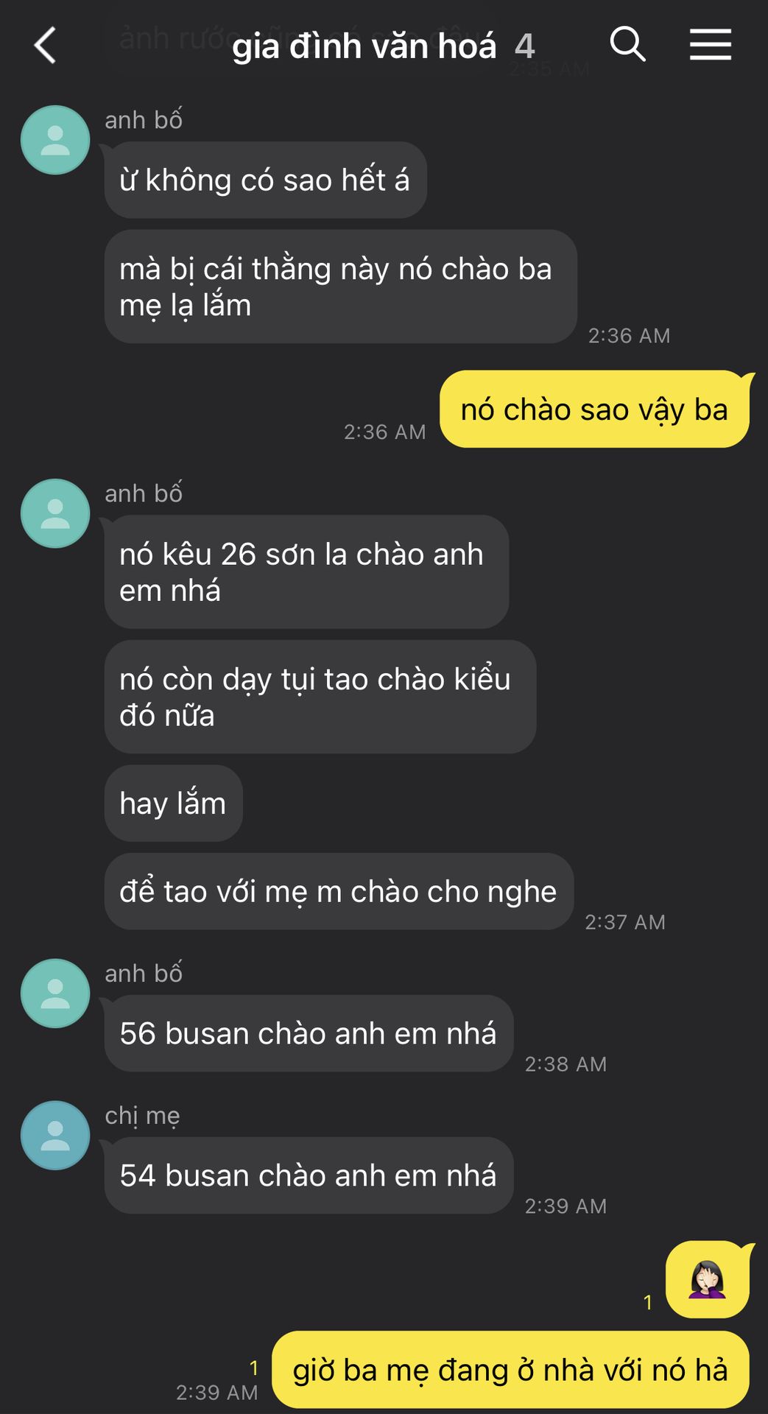The height and width of the screenshot is (1414, 768).
Task: Select message 'nó kêu 26 sơn la chào'
Action: tap(306, 571)
